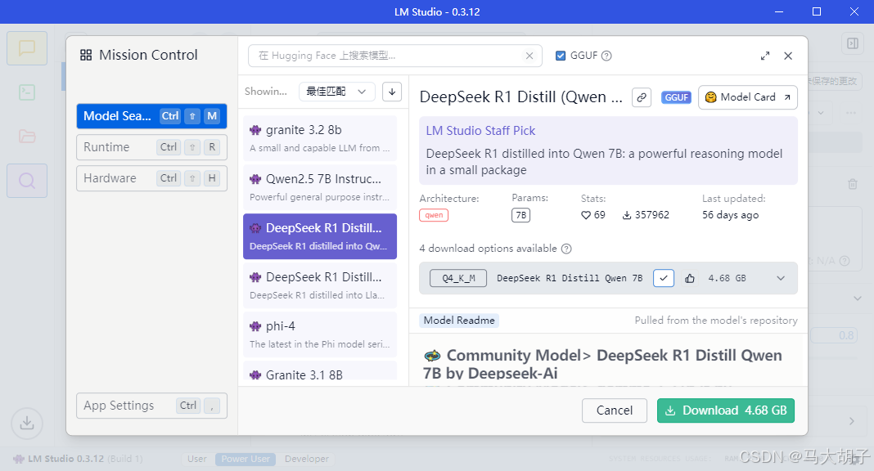Select Developer mode

point(307,460)
